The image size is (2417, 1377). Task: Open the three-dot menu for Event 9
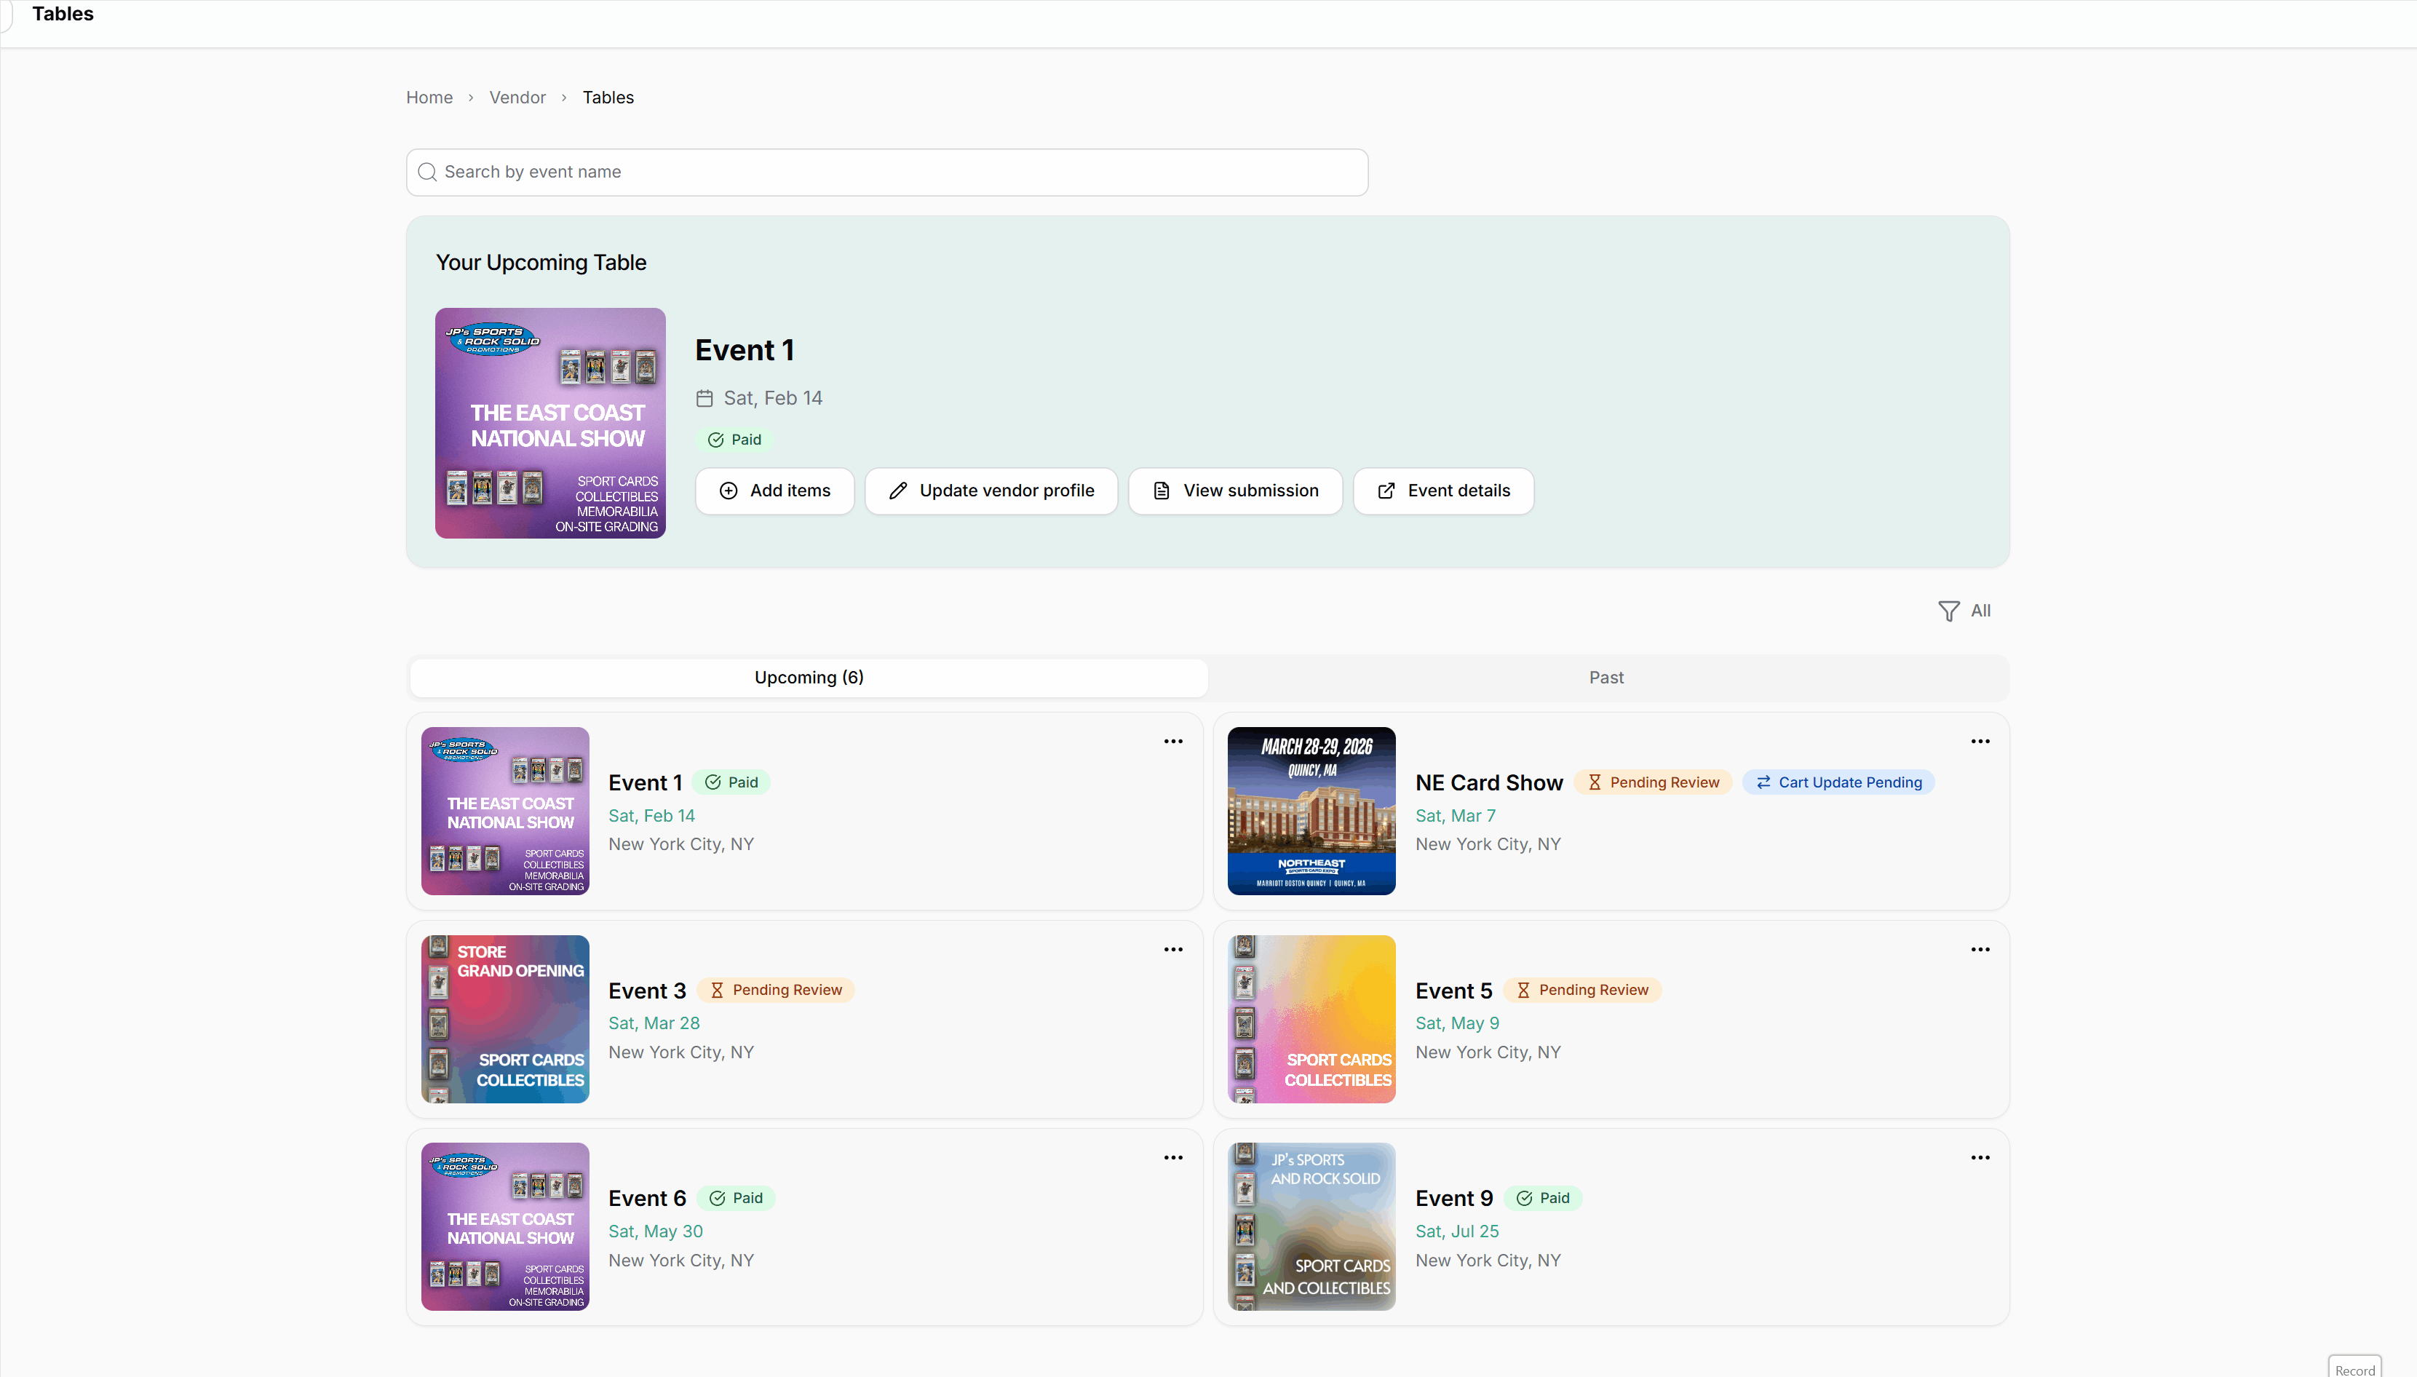[x=1980, y=1158]
